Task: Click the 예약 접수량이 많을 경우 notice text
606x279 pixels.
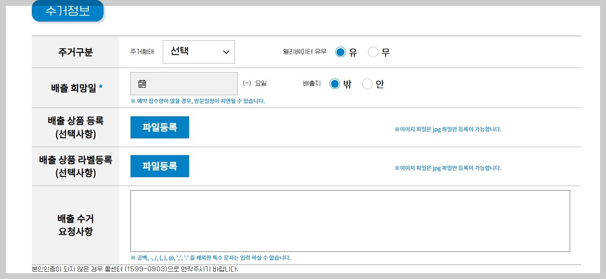Action: point(198,101)
